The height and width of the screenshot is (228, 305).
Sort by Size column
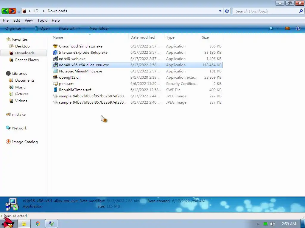click(212, 37)
